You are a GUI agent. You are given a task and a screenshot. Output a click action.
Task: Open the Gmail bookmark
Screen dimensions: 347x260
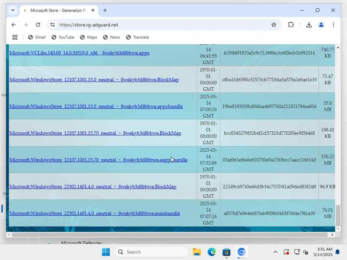pyautogui.click(x=37, y=37)
